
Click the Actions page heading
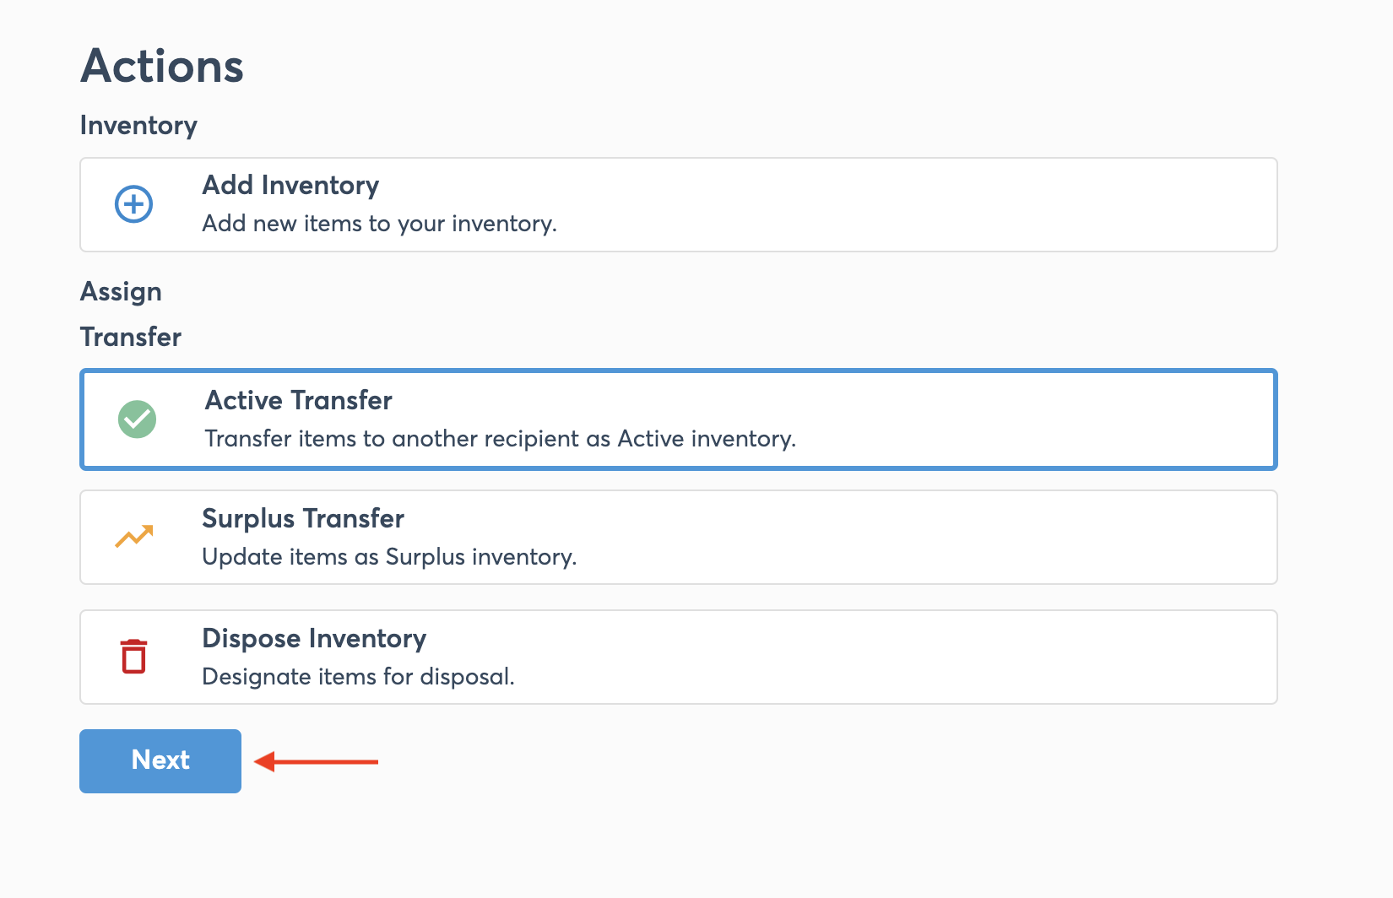click(x=162, y=66)
